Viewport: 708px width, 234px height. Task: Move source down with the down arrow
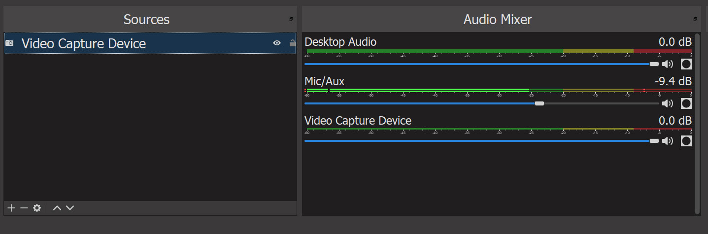pyautogui.click(x=70, y=208)
